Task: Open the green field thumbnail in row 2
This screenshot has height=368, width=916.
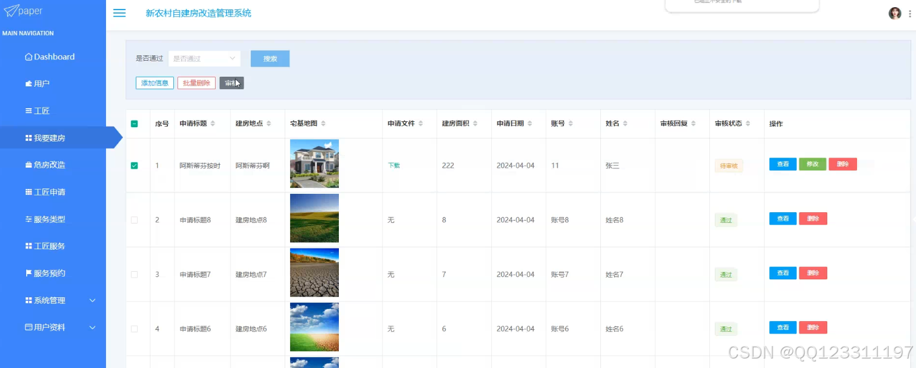Action: tap(314, 218)
